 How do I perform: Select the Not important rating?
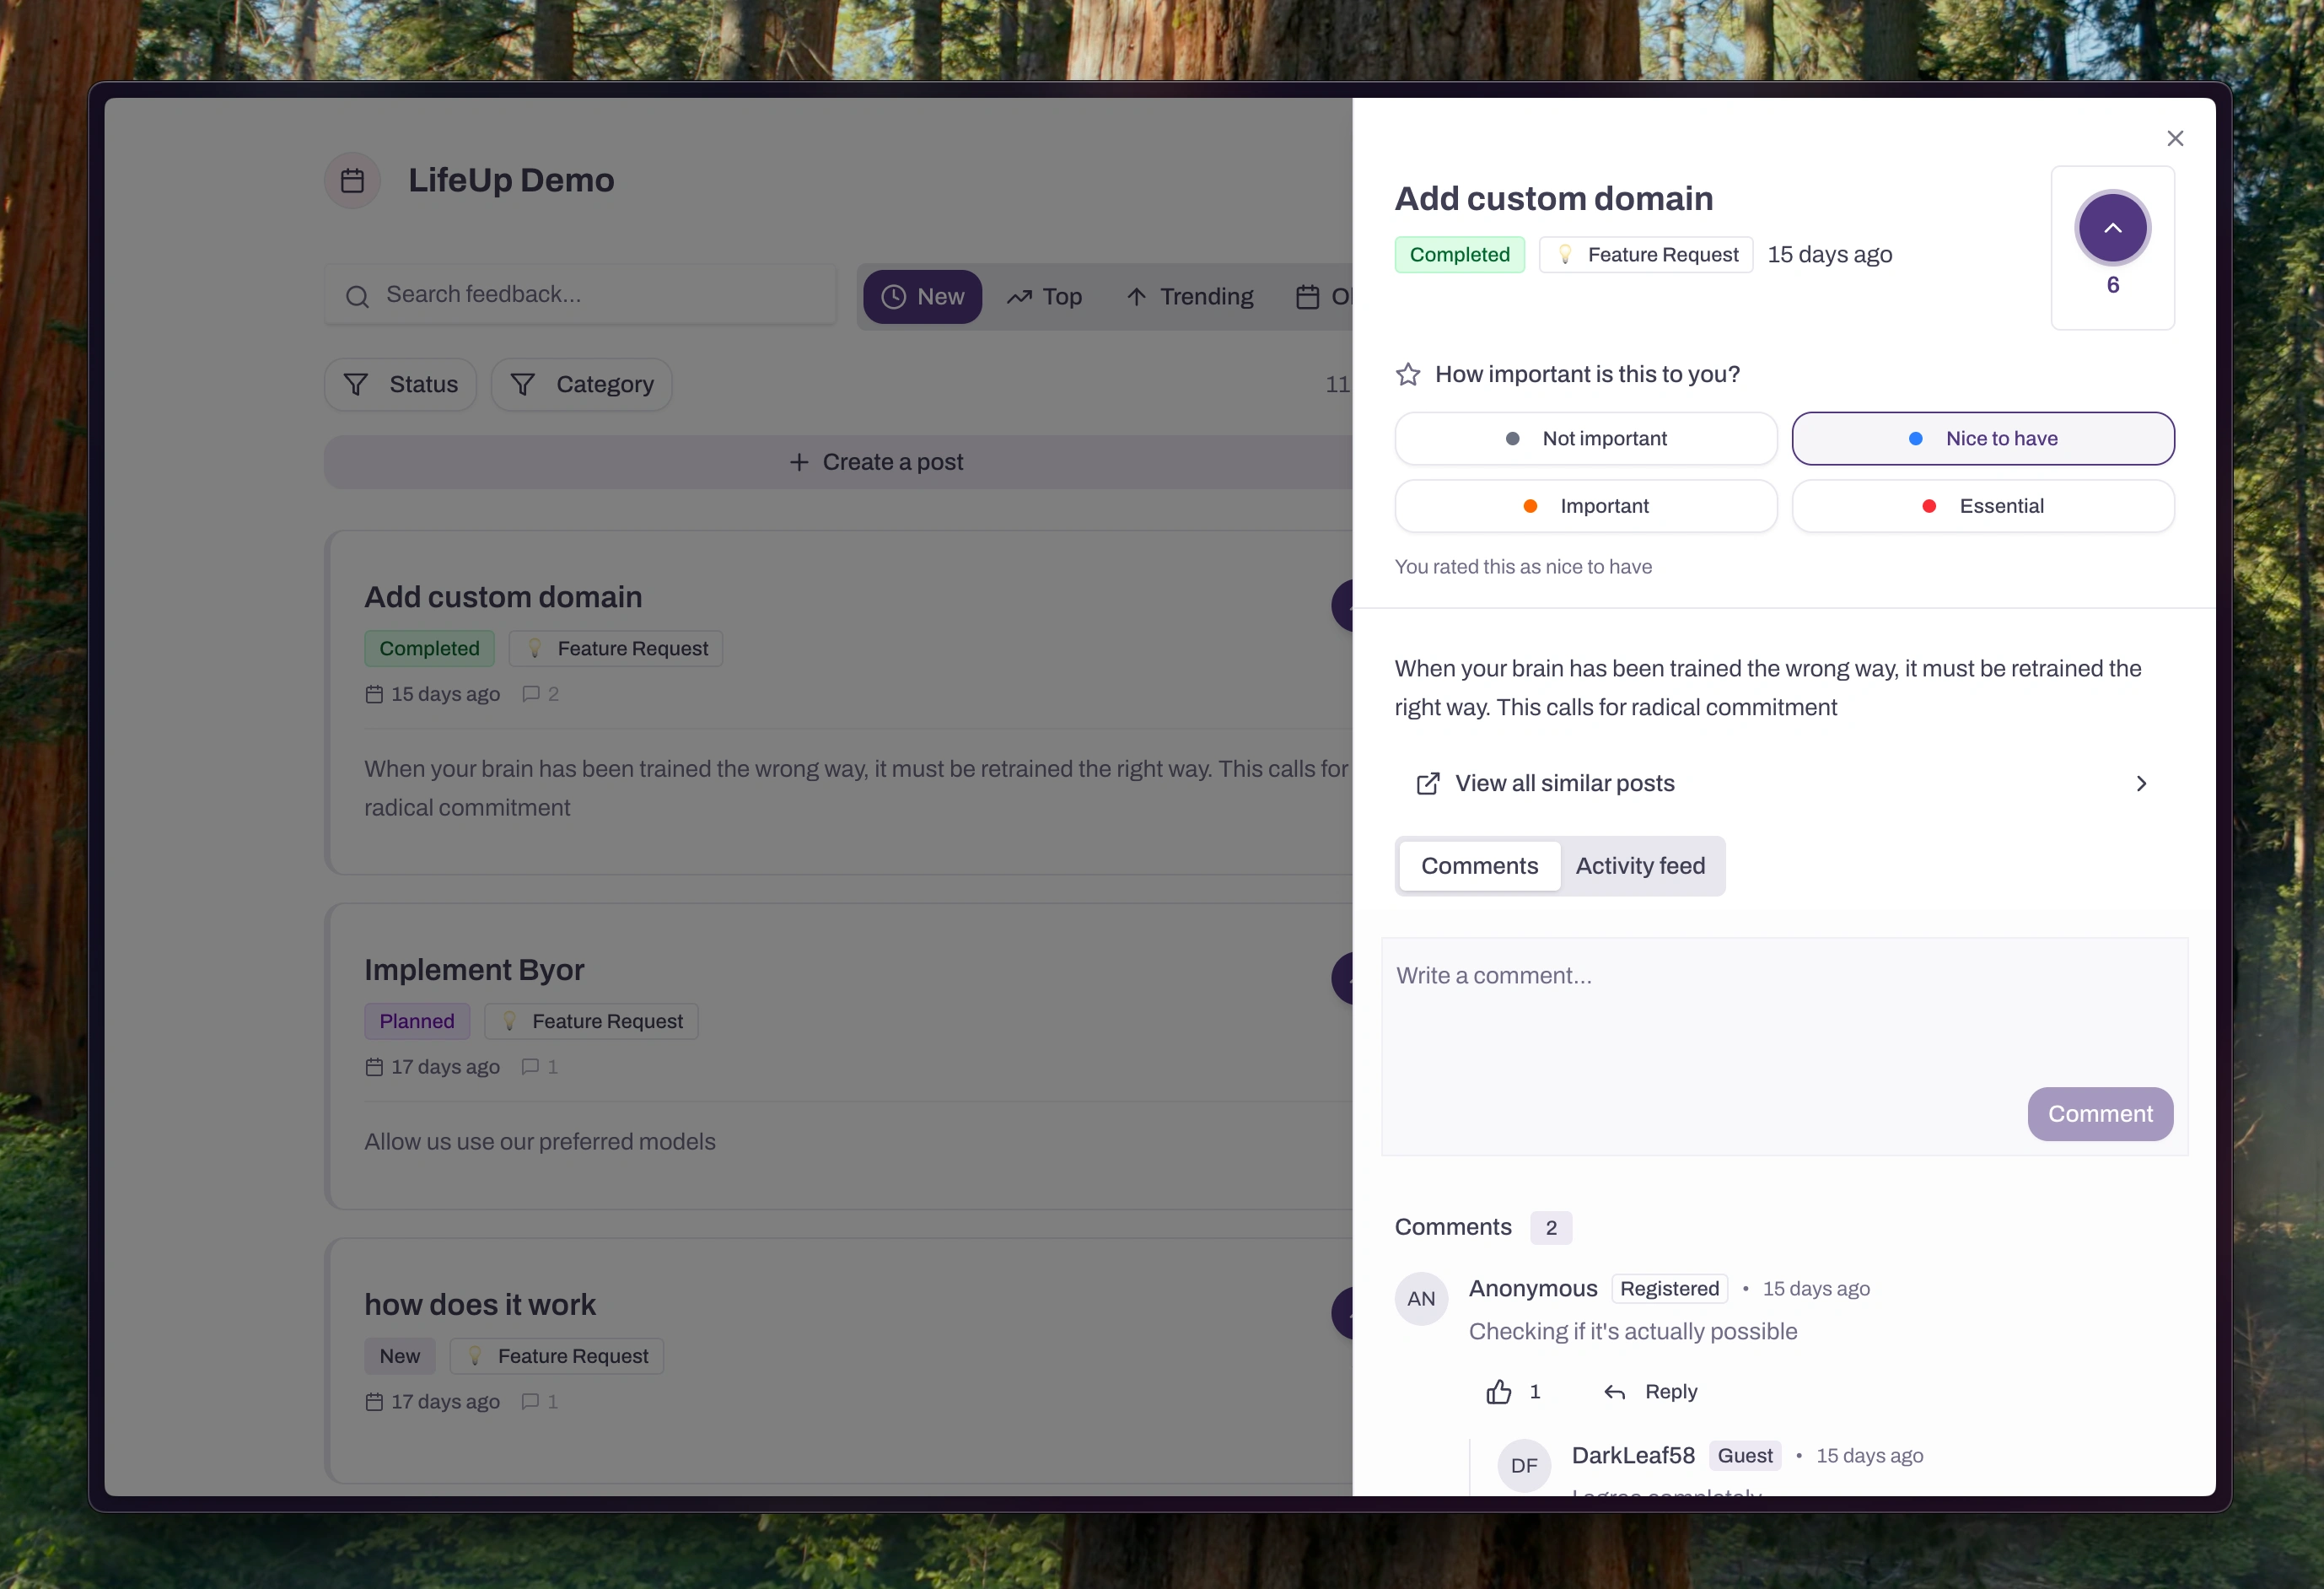(1585, 438)
